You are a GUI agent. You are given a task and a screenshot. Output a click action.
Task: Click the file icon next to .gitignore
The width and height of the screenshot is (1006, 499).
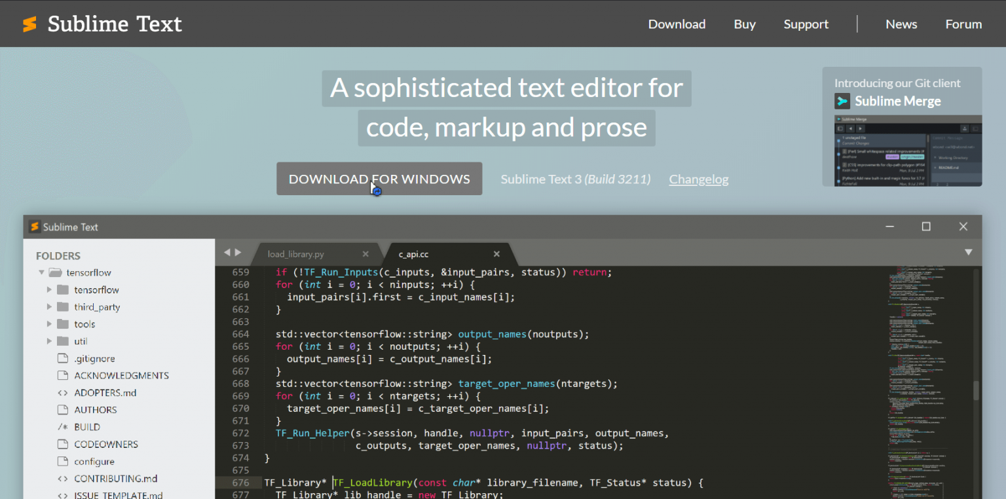click(62, 358)
